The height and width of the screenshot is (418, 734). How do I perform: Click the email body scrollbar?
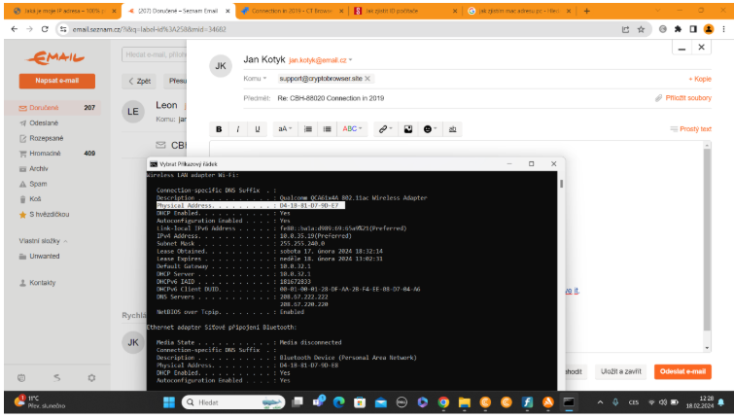tap(707, 239)
